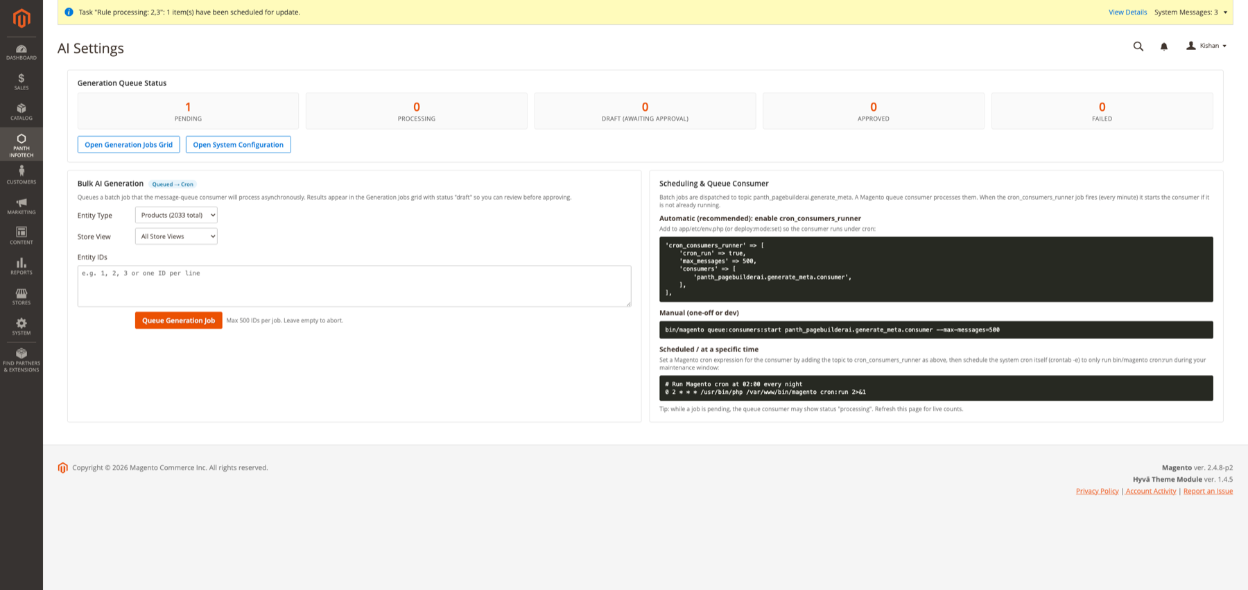Click the Processing count tile
This screenshot has width=1248, height=590.
pos(417,111)
